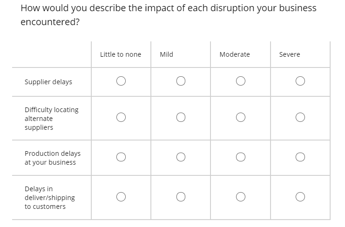This screenshot has width=345, height=227.
Task: Select Little to none for Supplier delays
Action: [x=121, y=81]
